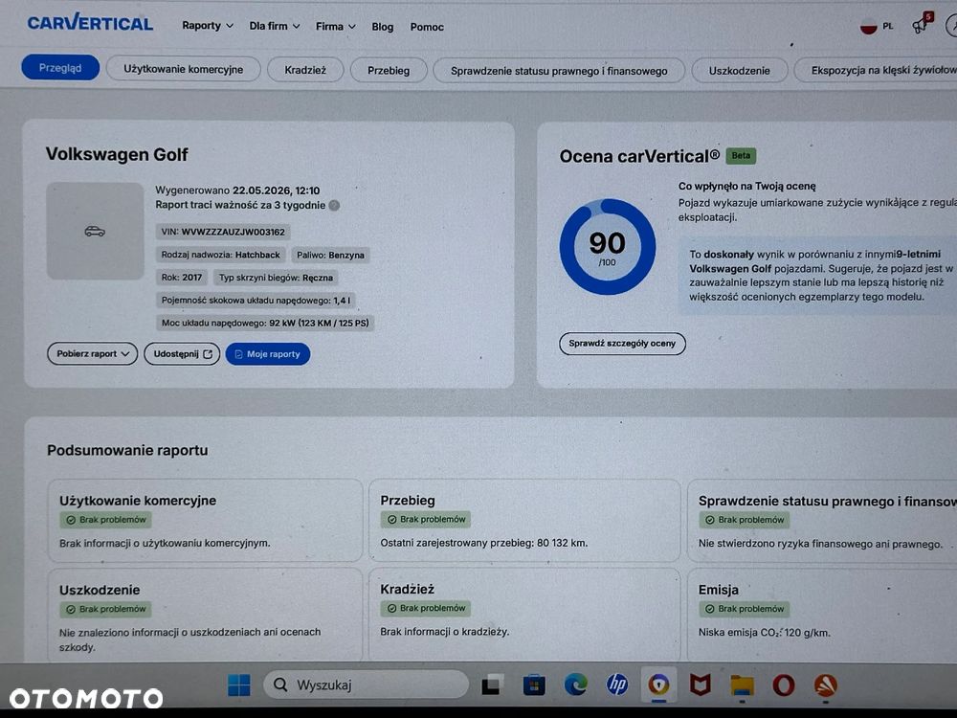This screenshot has height=718, width=957.
Task: Open the Pobierz raport dropdown
Action: tap(93, 353)
